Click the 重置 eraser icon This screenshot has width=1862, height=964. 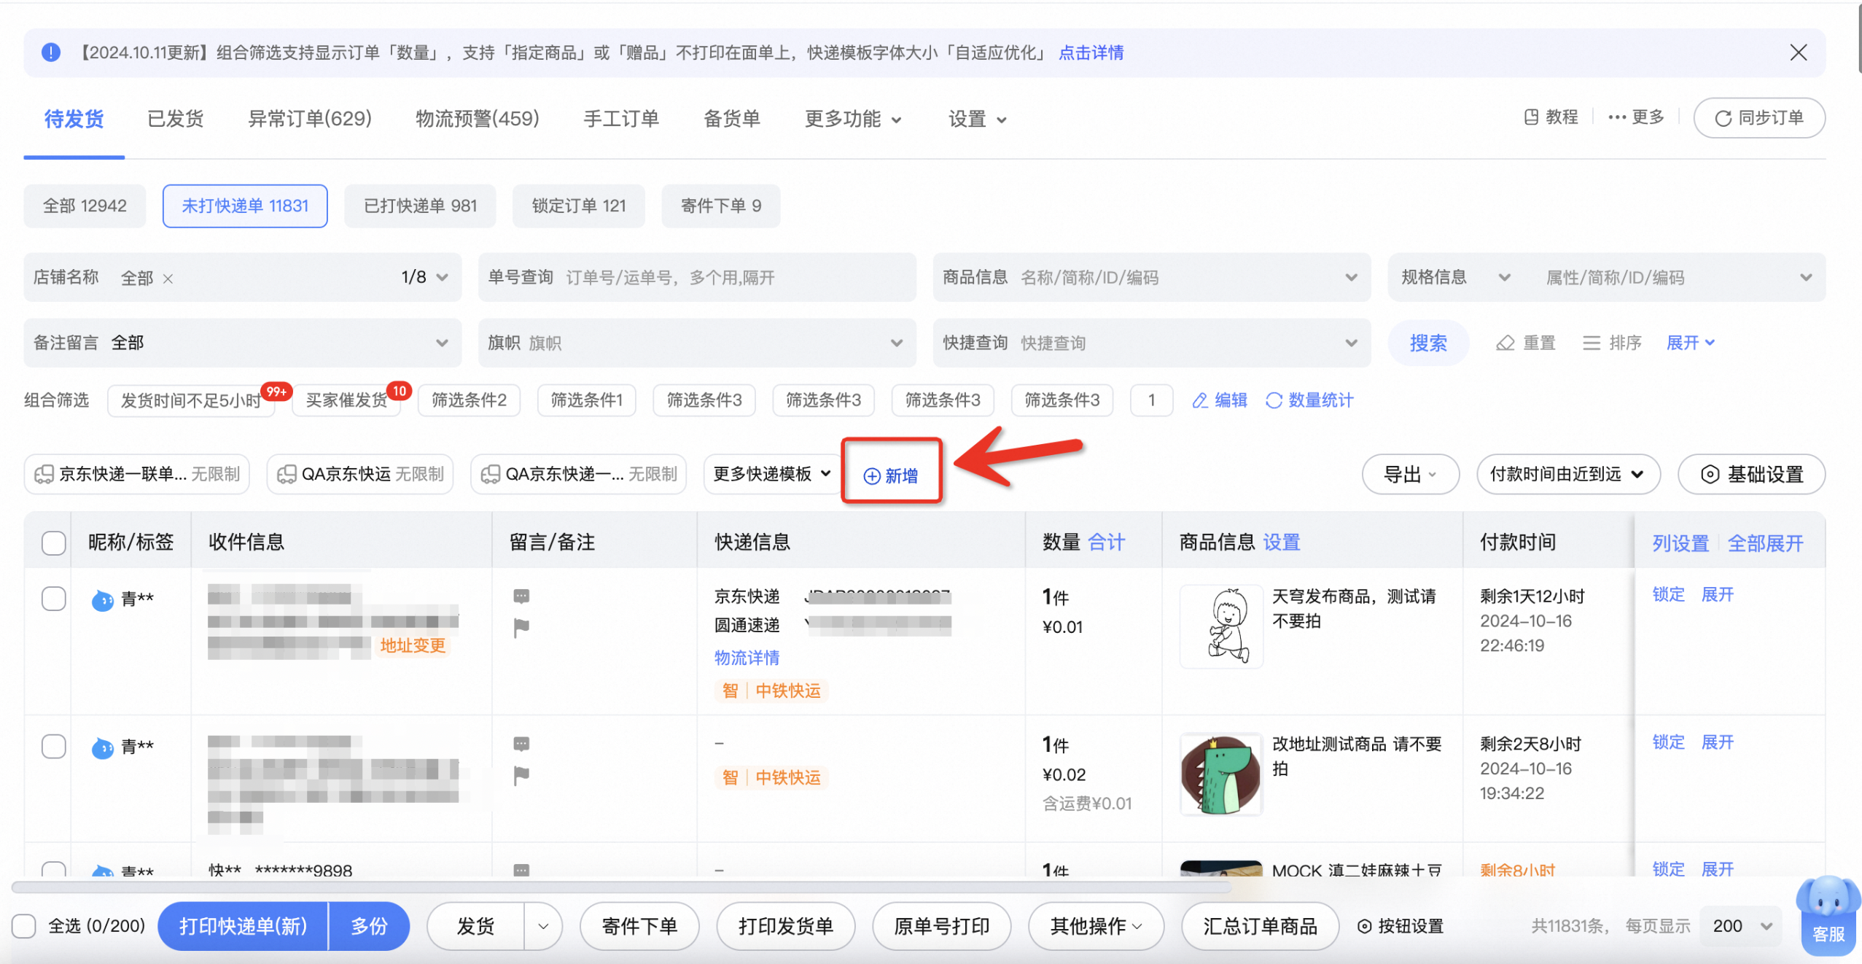[1505, 343]
